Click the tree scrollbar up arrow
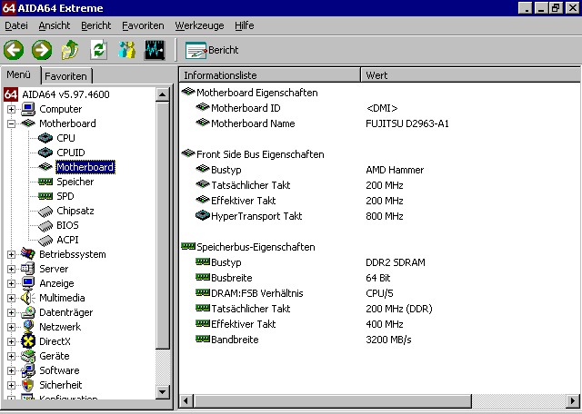 [x=163, y=94]
